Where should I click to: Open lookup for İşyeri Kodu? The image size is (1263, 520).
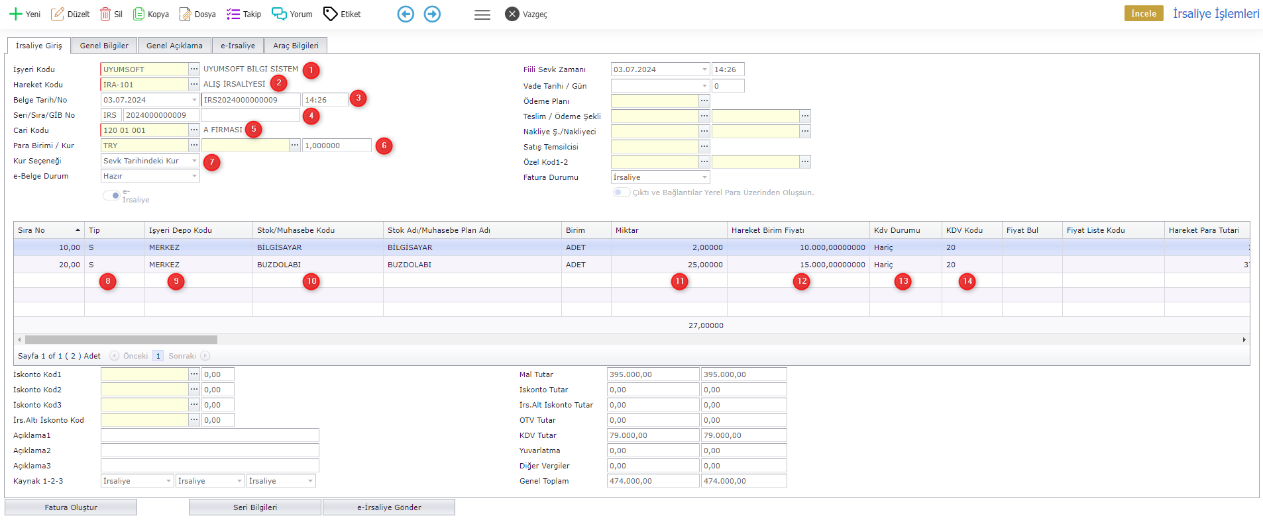click(194, 69)
